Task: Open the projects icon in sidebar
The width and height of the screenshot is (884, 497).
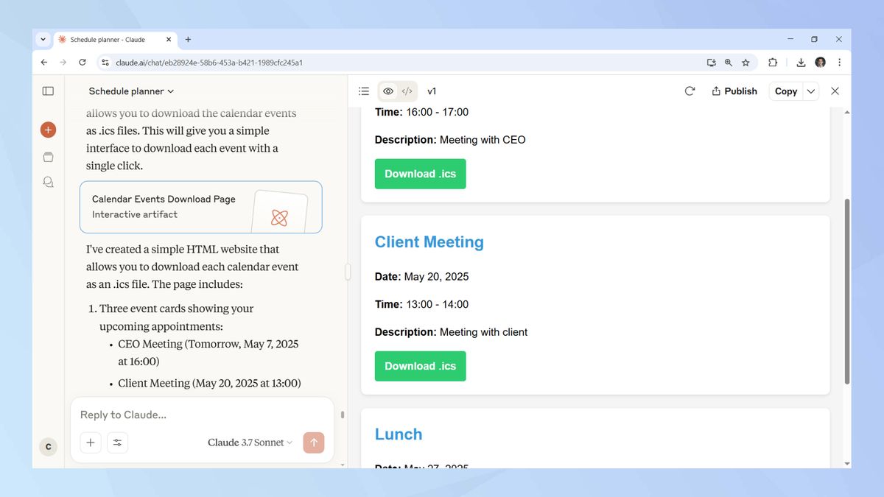Action: tap(48, 157)
